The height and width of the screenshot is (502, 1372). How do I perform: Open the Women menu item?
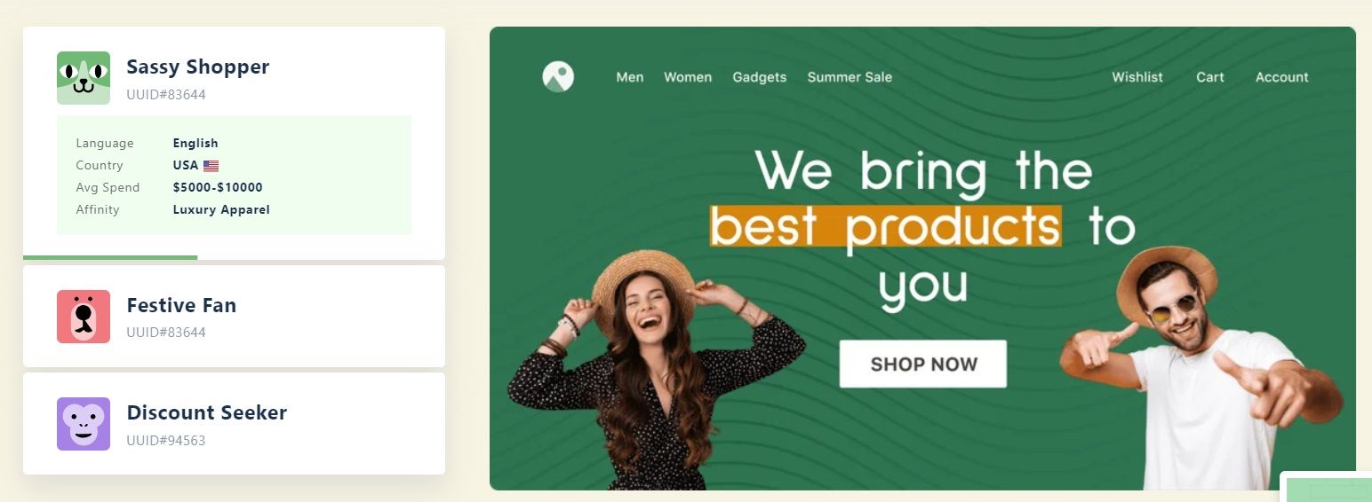(688, 77)
